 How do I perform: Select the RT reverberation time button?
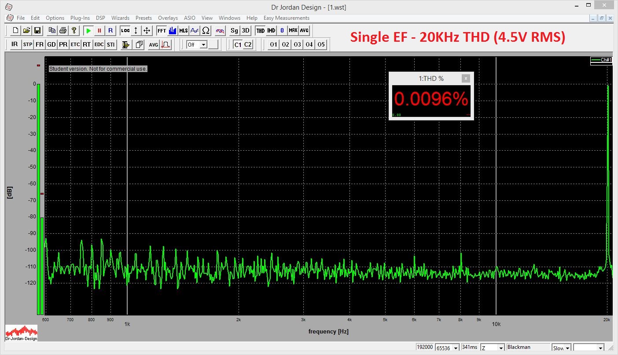[x=87, y=44]
